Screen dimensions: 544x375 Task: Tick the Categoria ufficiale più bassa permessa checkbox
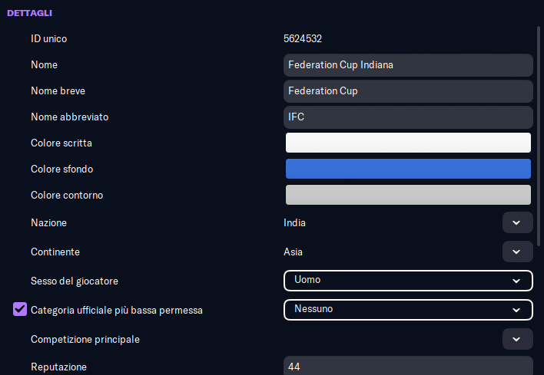pos(20,310)
